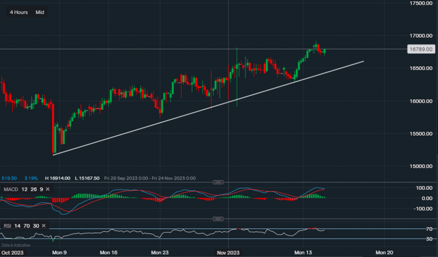Click the 3.19% percentage change readout
Image resolution: width=438 pixels, height=257 pixels.
pyautogui.click(x=31, y=178)
